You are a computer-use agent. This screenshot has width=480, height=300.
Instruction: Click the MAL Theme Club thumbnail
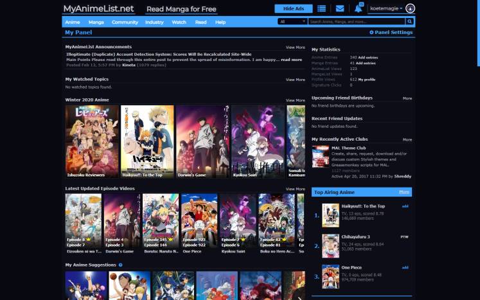pyautogui.click(x=321, y=157)
